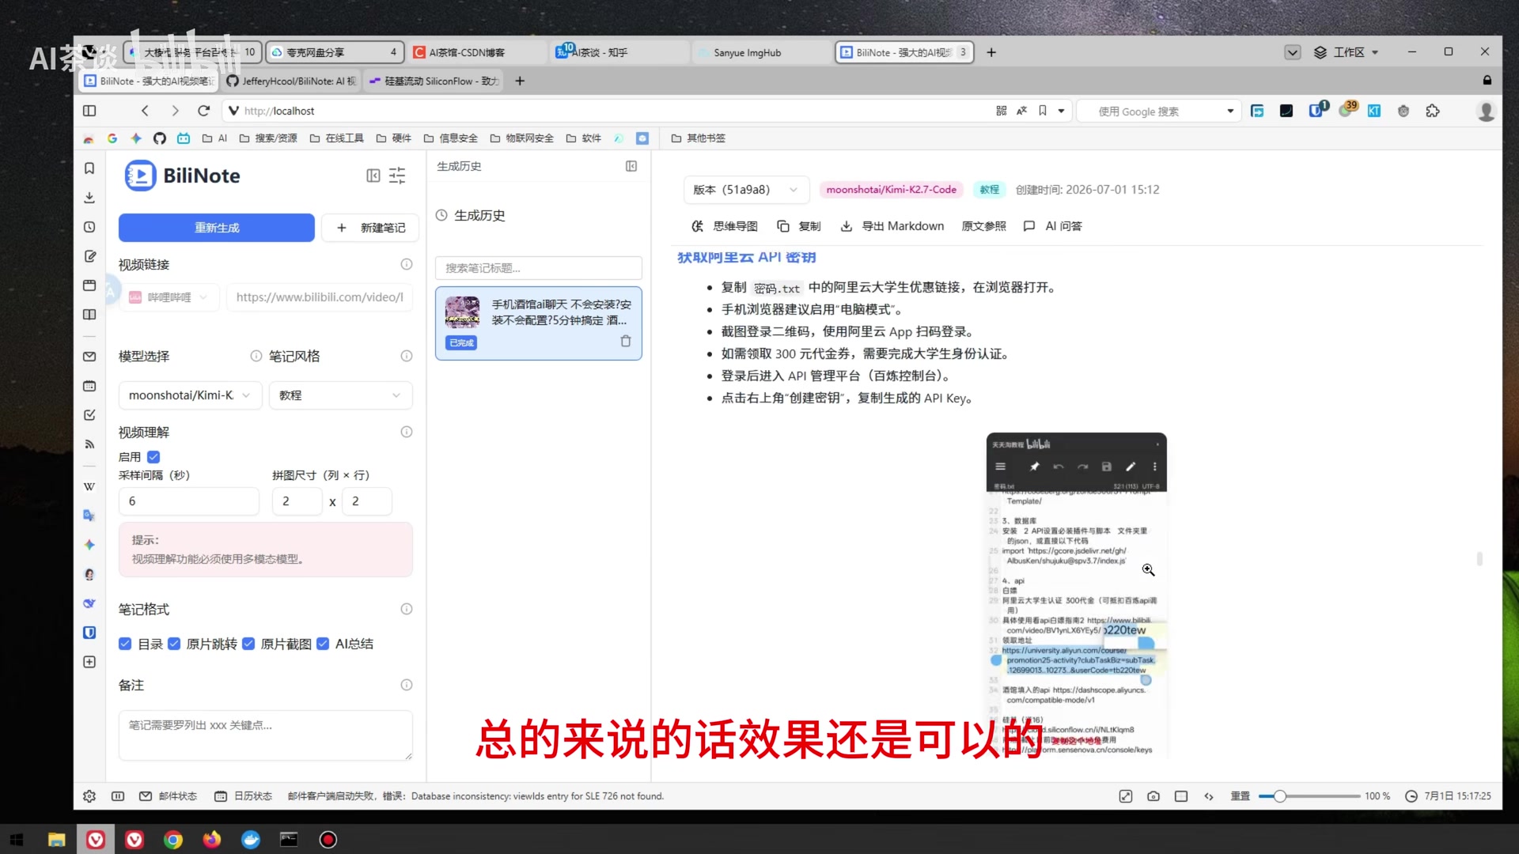Click 导出 Markdown button
Image resolution: width=1519 pixels, height=854 pixels.
[x=892, y=226]
